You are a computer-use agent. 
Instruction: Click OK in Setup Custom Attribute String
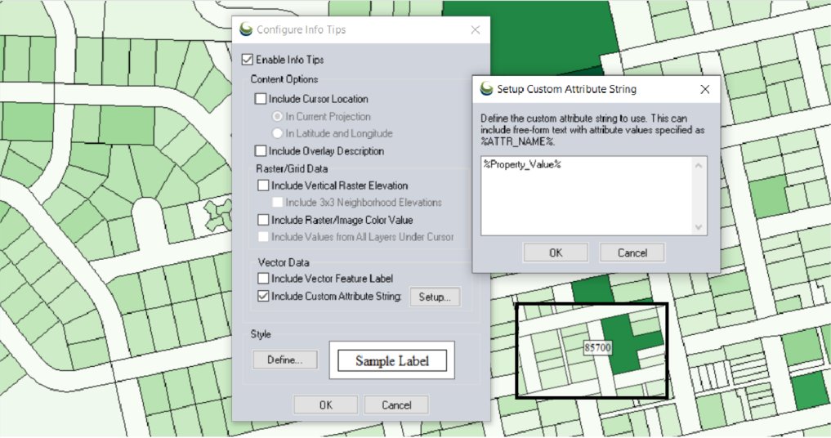556,253
